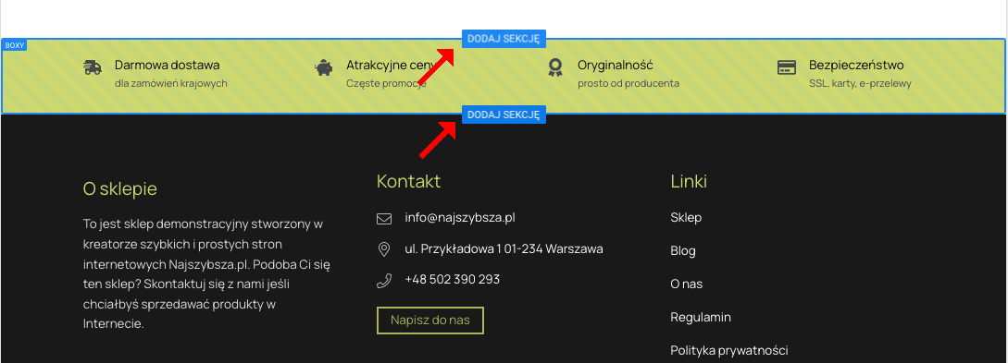Image resolution: width=1008 pixels, height=363 pixels.
Task: Click the credit card icon
Action: pos(787,67)
